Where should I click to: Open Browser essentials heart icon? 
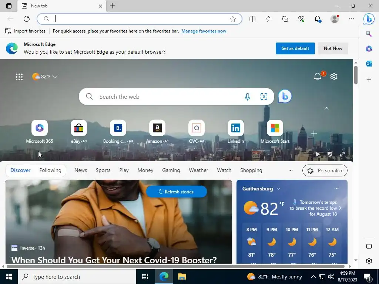[x=301, y=19]
